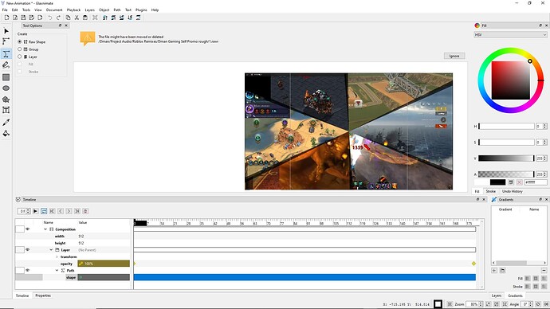Click the Alpha transparency slider
This screenshot has height=309, width=550.
click(506, 174)
